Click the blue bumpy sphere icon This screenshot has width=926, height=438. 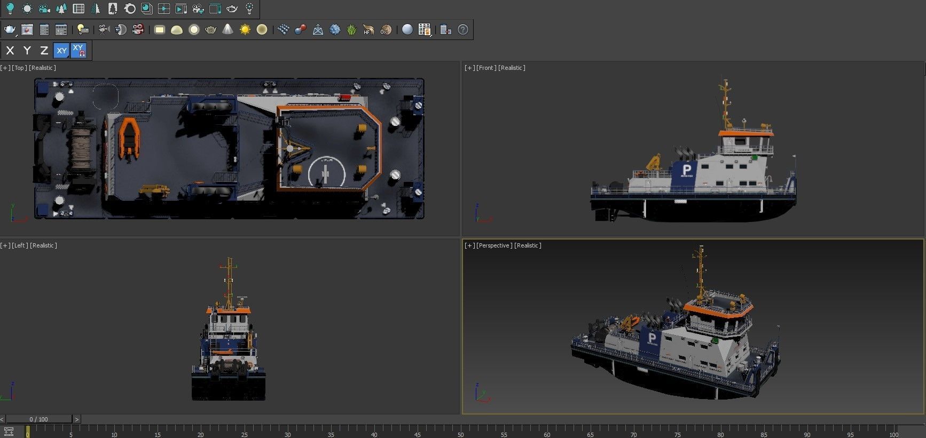click(x=335, y=30)
